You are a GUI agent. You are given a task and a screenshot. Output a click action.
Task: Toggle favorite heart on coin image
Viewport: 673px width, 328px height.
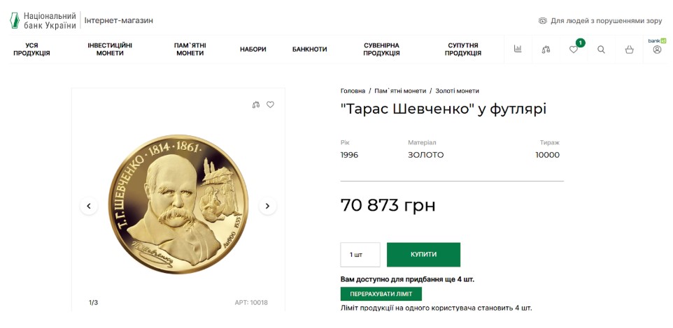(270, 105)
